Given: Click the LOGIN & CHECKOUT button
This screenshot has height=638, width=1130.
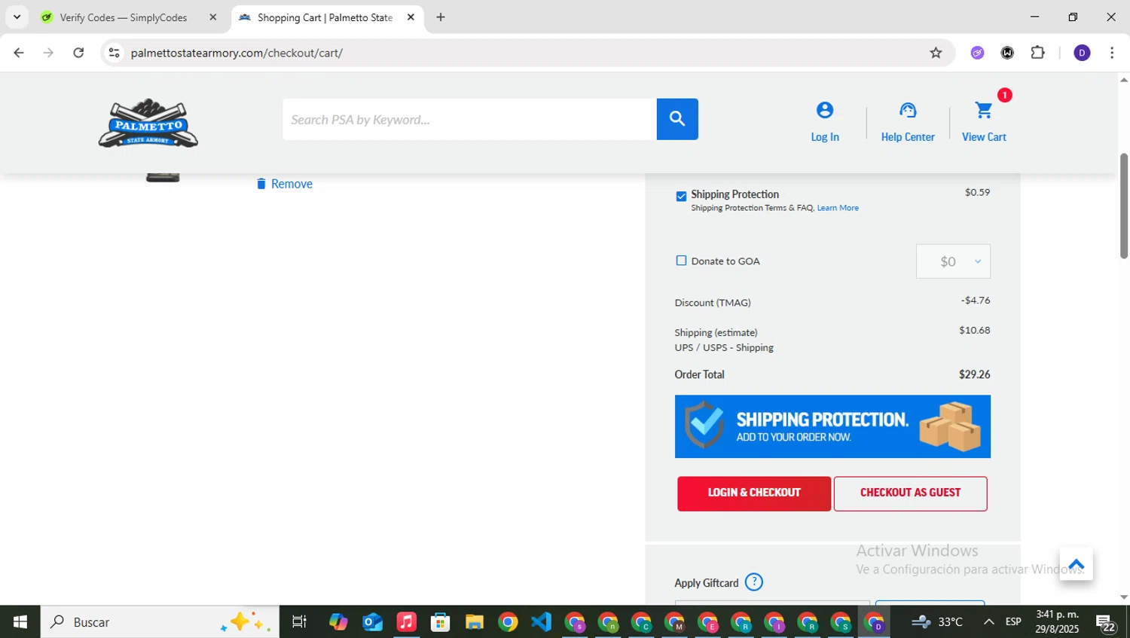Looking at the screenshot, I should click(754, 493).
